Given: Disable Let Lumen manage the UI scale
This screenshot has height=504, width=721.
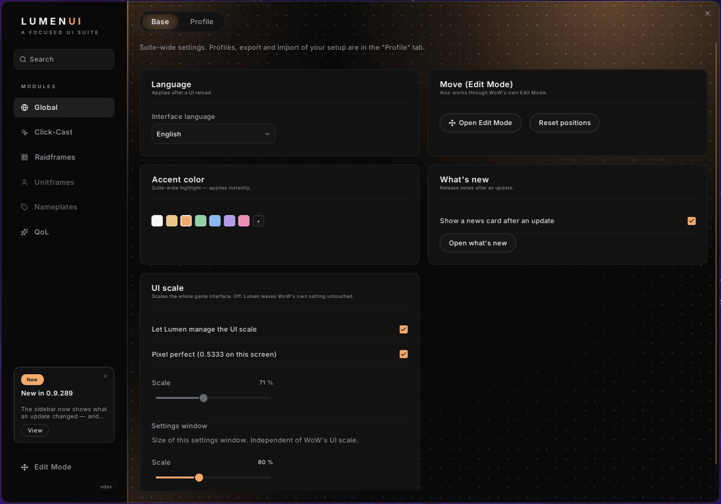Looking at the screenshot, I should click(x=404, y=329).
